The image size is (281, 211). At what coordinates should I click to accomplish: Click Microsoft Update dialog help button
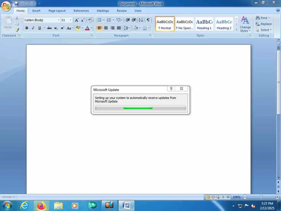coord(171,88)
